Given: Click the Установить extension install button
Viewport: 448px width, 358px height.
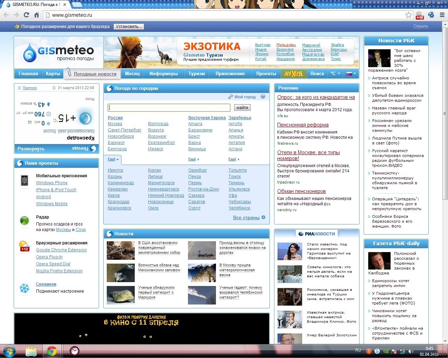Looking at the screenshot, I should coord(128,27).
